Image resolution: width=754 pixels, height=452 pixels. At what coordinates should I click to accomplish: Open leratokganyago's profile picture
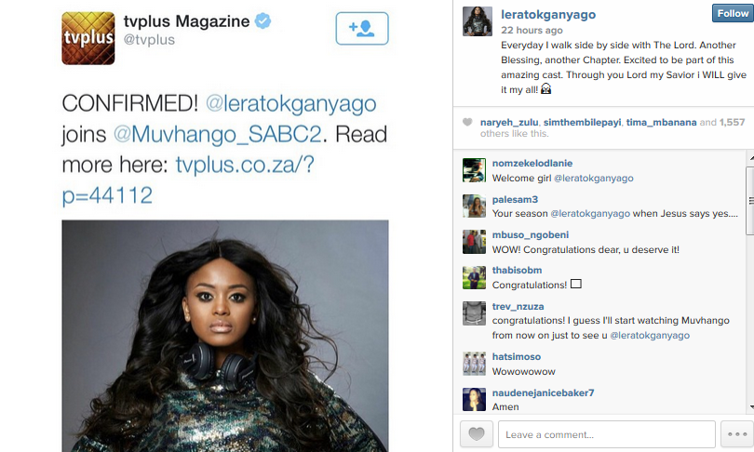click(477, 21)
